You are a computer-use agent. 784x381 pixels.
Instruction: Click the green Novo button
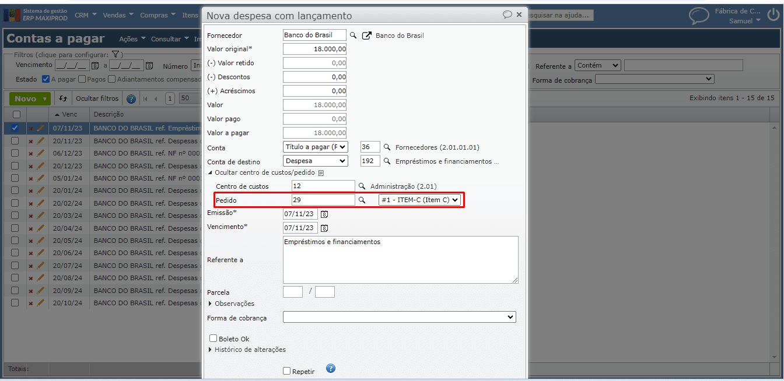(30, 99)
